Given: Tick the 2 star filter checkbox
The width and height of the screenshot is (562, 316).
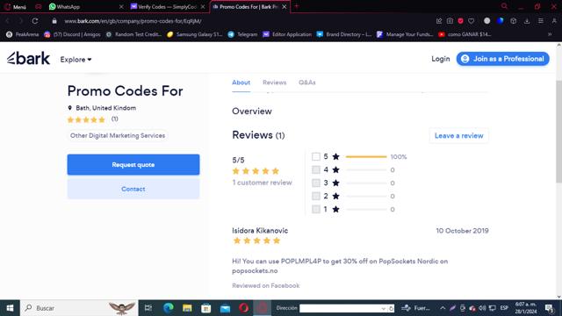Looking at the screenshot, I should point(316,196).
